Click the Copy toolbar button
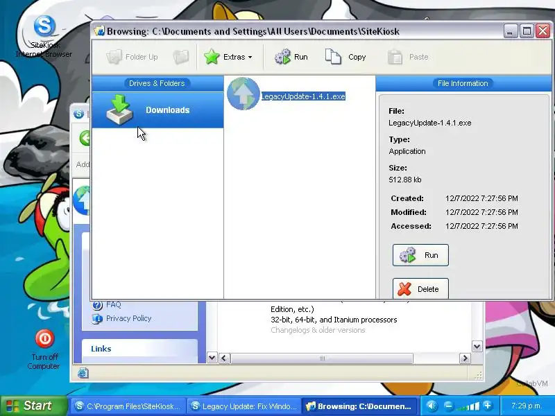 [x=345, y=57]
